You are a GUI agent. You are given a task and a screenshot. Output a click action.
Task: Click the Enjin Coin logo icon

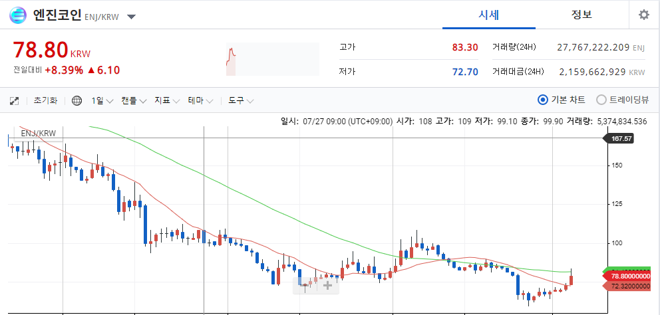click(x=18, y=15)
